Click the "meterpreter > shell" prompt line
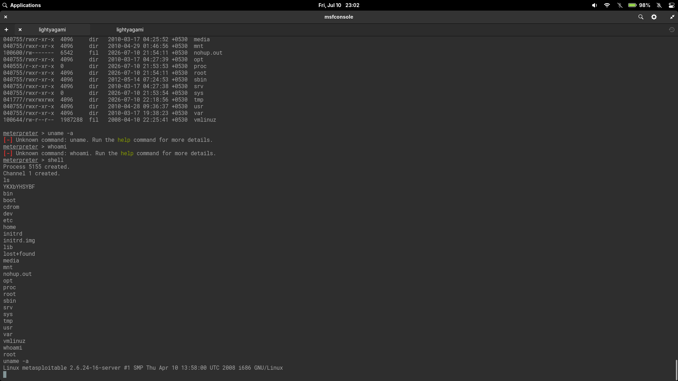 pos(33,160)
